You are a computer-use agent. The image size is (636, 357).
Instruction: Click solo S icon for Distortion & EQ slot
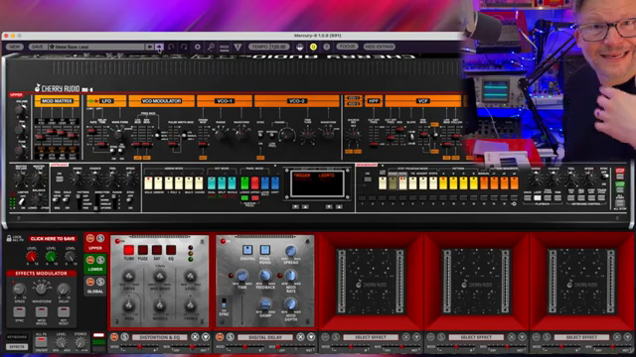(x=125, y=337)
